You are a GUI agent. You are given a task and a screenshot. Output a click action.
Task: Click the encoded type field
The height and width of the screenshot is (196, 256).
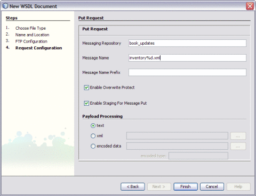point(198,156)
